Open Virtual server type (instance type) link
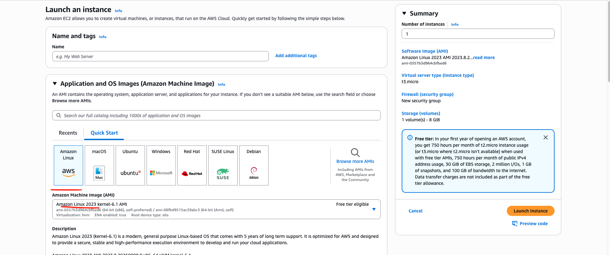This screenshot has width=610, height=255. [438, 75]
